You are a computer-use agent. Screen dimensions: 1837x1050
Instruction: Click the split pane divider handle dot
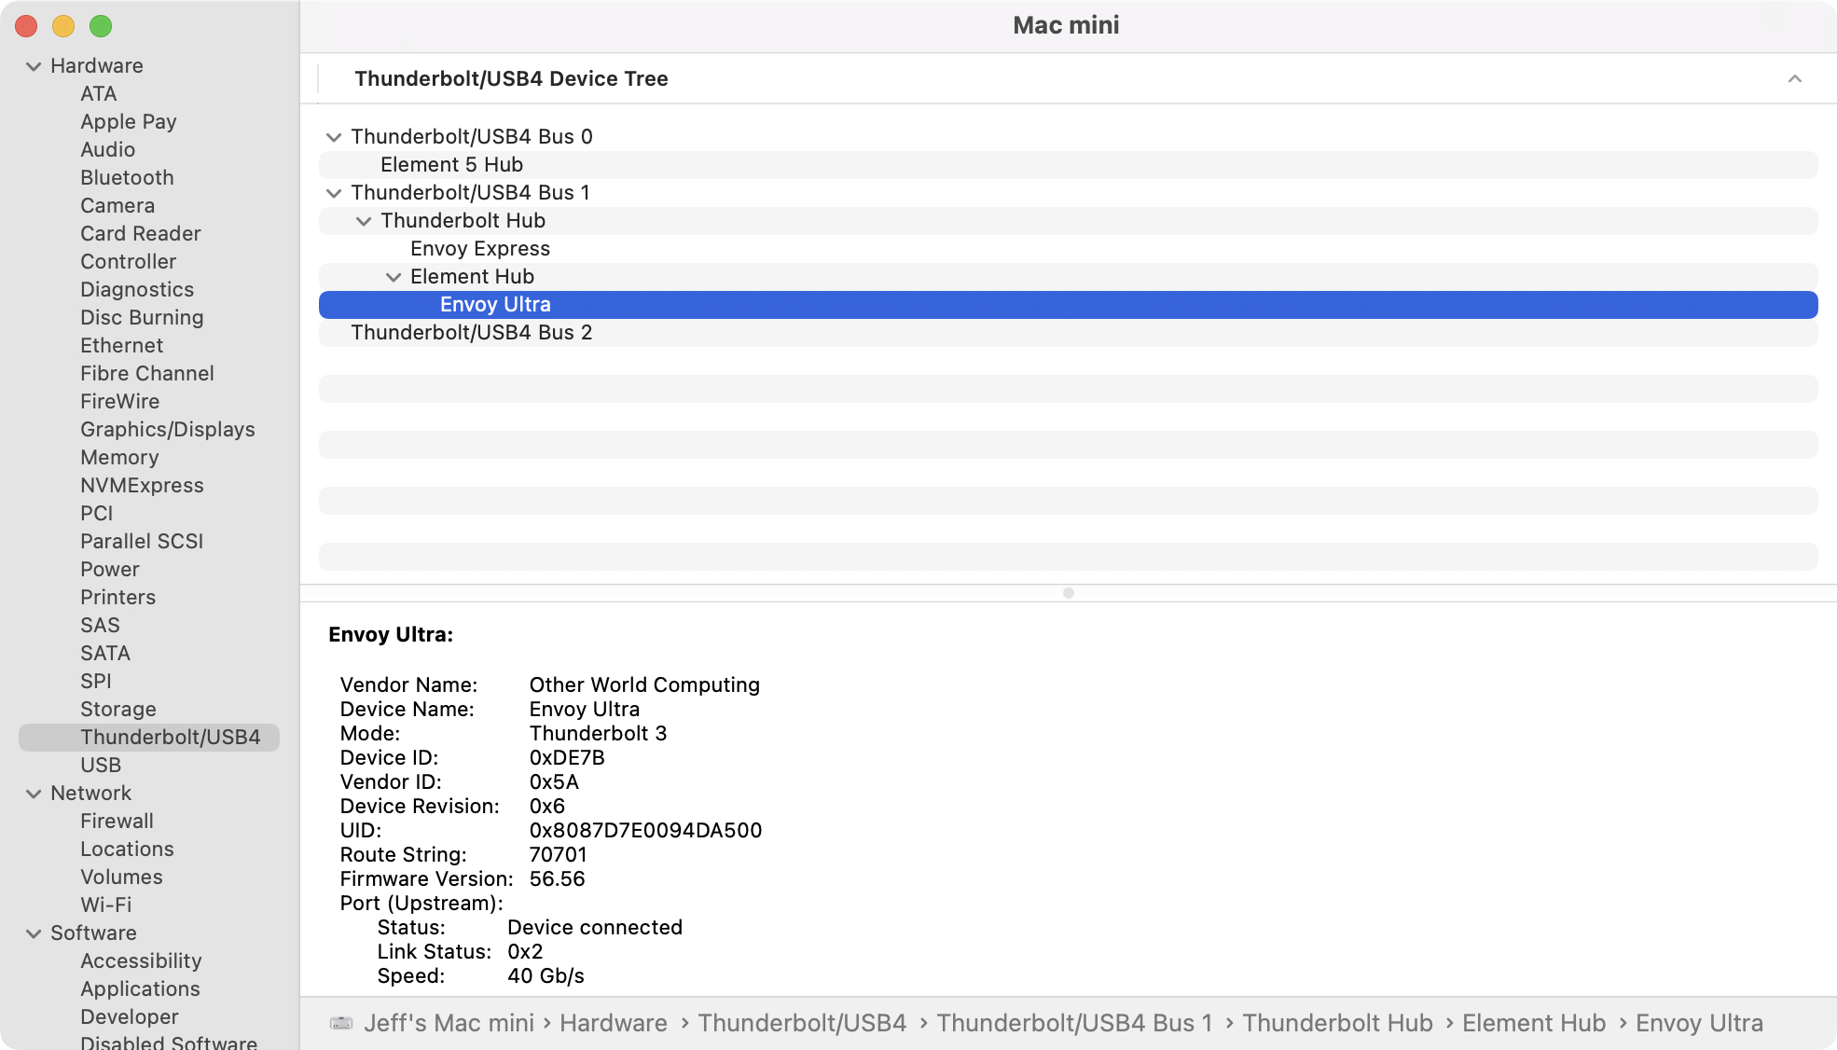1068,593
